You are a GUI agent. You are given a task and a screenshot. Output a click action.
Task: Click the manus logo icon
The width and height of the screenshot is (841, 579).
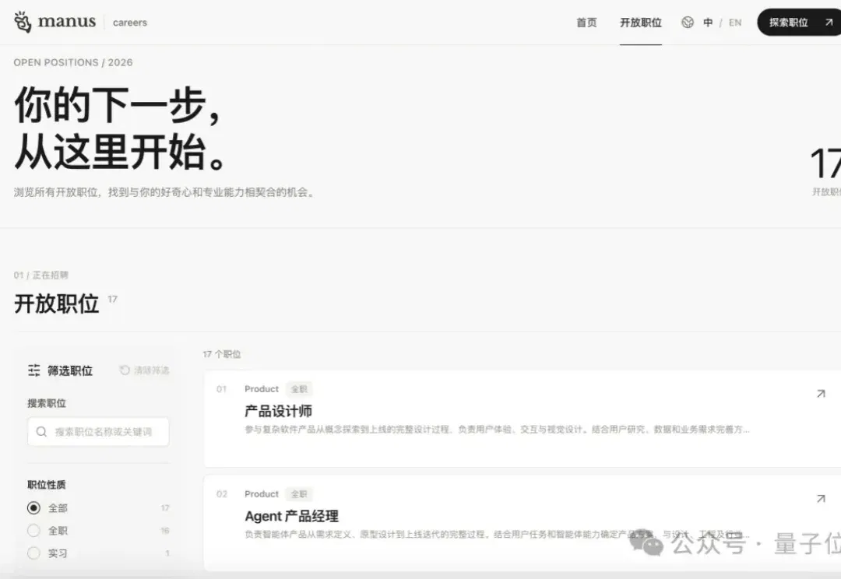[x=23, y=22]
